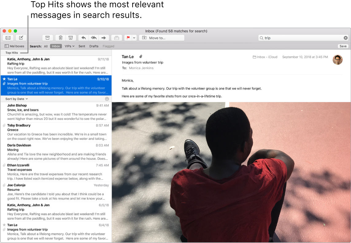Open Toby Bradbury's Greece message
351x243 pixels.
[x=56, y=132]
